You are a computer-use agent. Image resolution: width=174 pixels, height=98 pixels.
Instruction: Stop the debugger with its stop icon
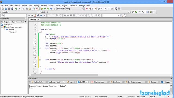[112, 8]
